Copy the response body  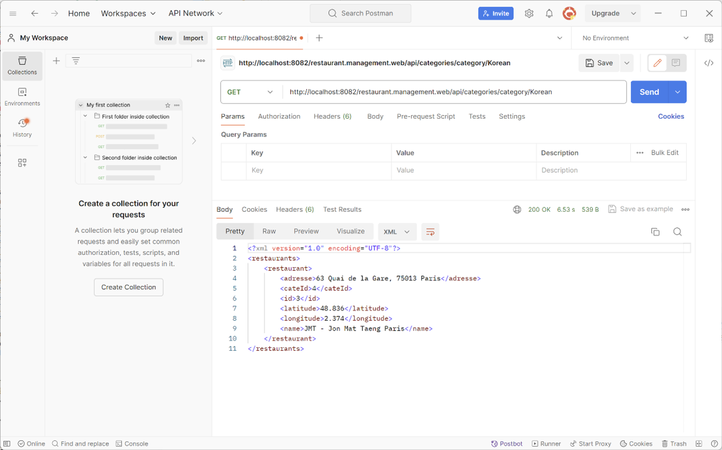[x=655, y=232]
